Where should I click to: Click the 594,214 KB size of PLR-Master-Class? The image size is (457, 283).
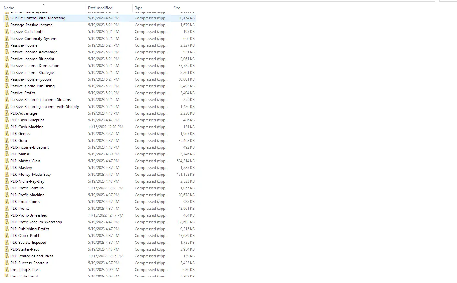(186, 161)
